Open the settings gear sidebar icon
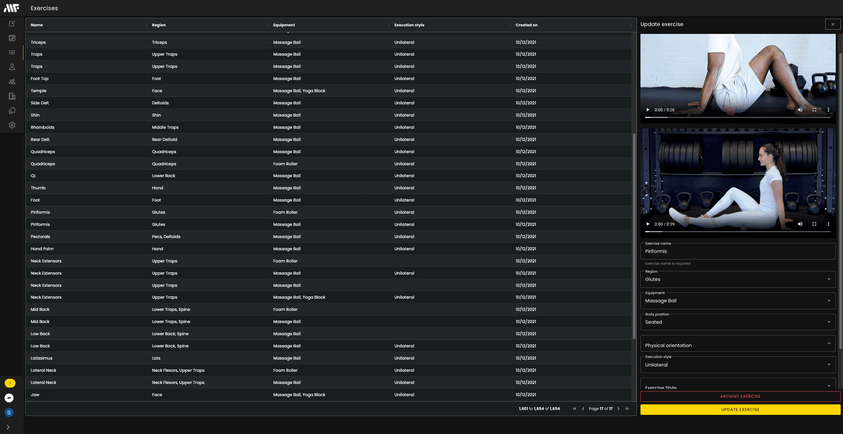The height and width of the screenshot is (434, 843). (12, 125)
